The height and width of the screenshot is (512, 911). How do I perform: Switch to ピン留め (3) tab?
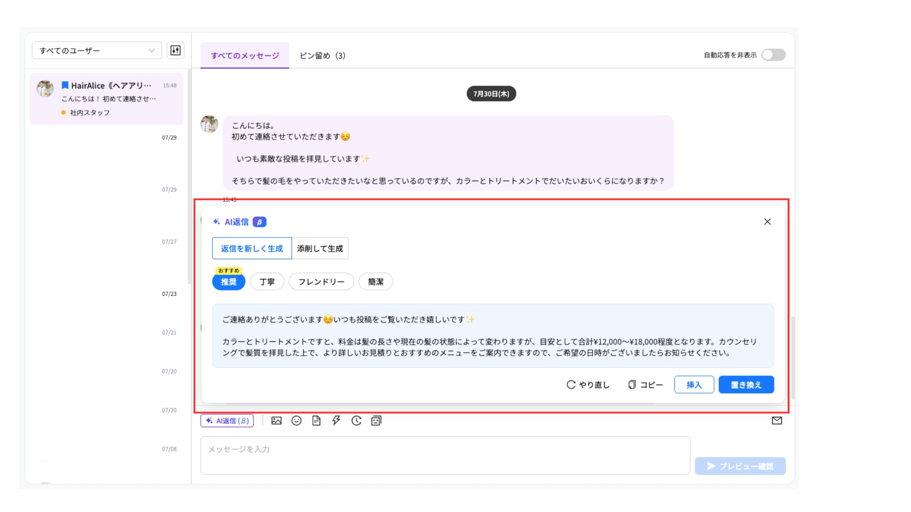323,55
